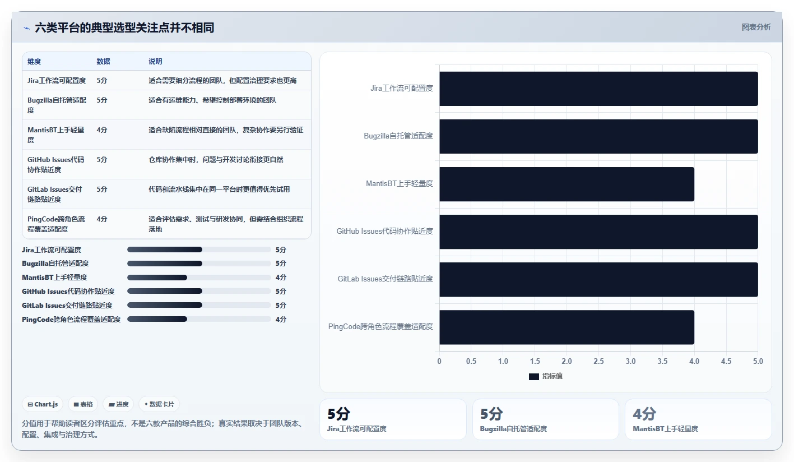Click the PingCode跨角色流程覆盖适配度 progress bar

point(199,320)
